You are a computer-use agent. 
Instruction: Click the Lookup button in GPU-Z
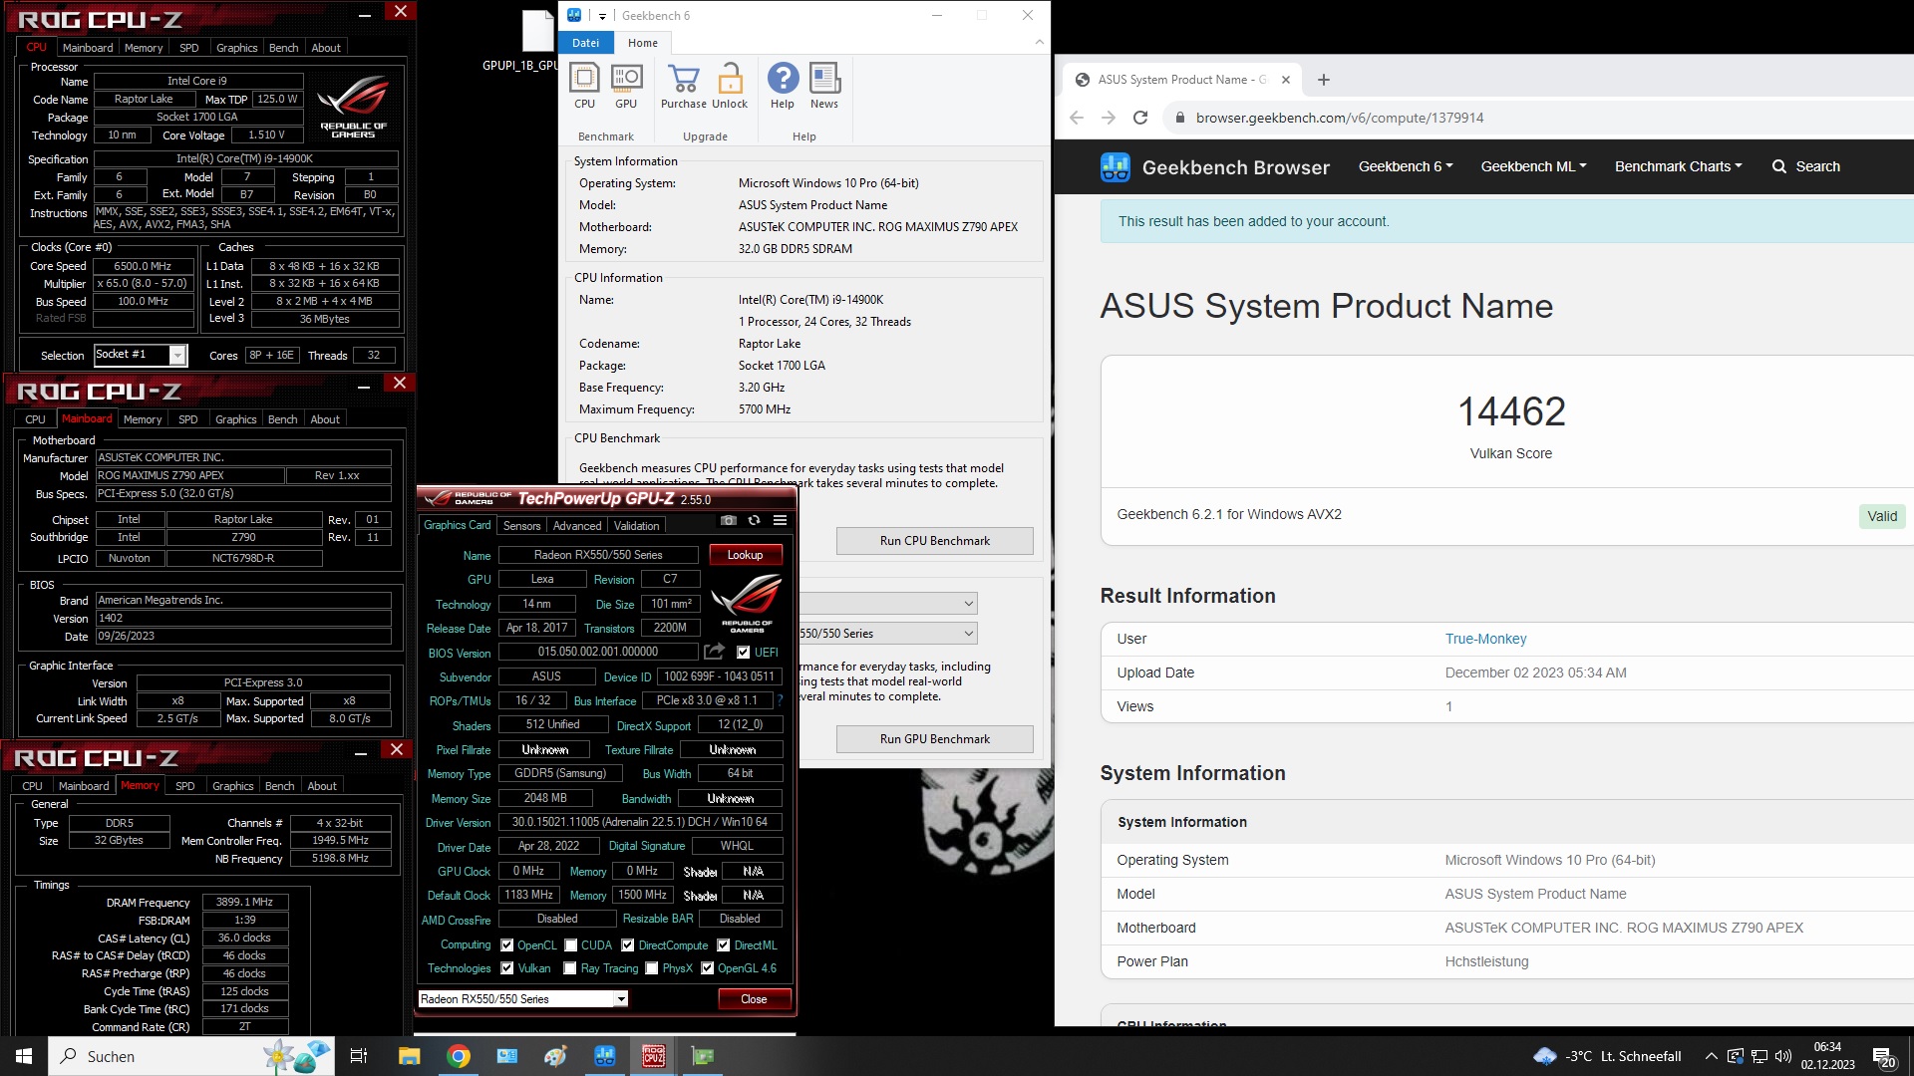745,555
